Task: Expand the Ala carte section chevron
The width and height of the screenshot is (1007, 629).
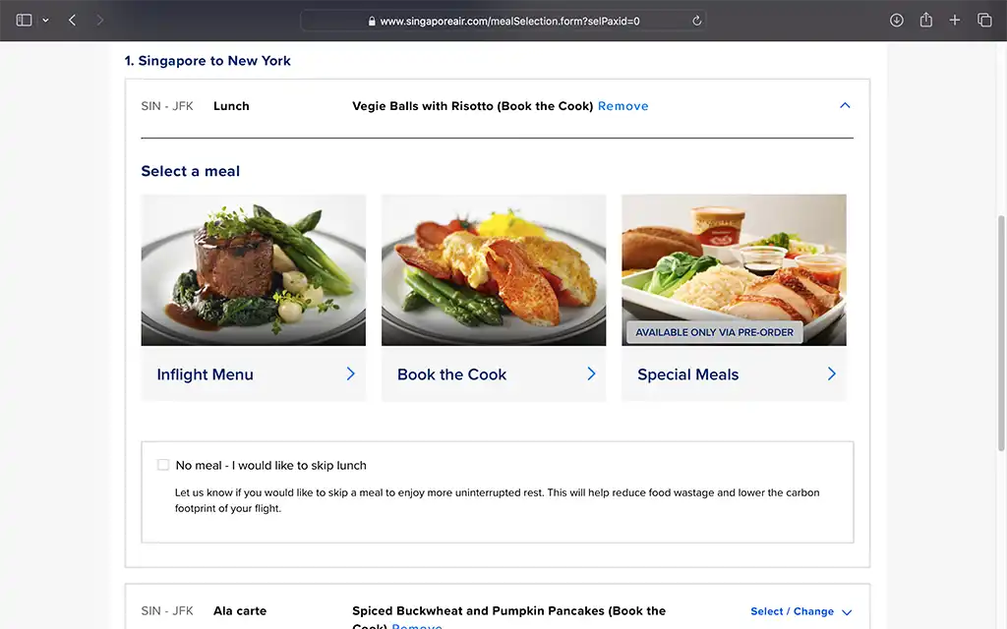Action: coord(847,612)
